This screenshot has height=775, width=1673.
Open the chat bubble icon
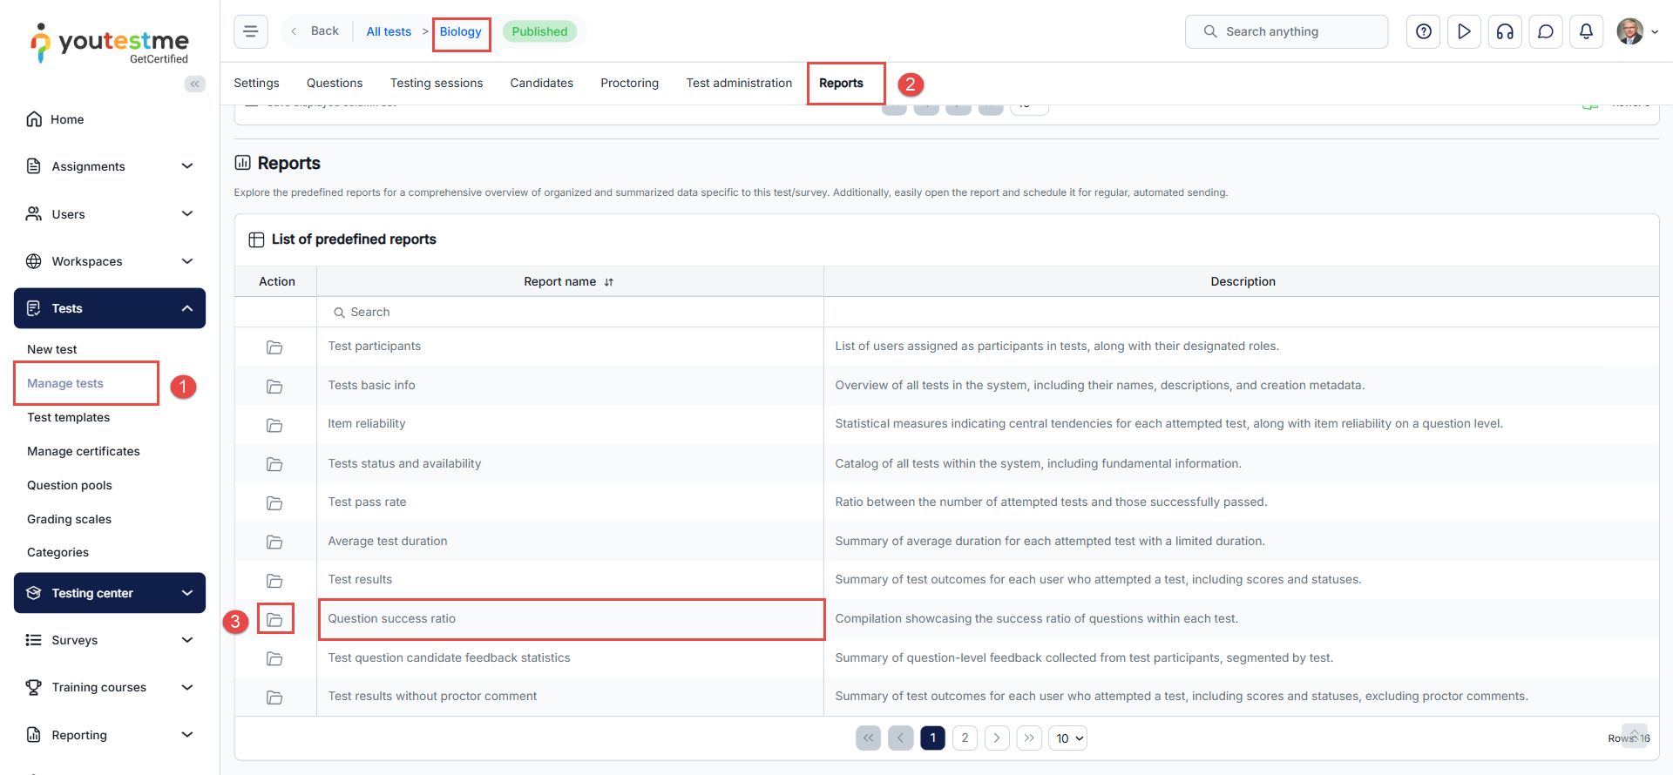[1545, 31]
